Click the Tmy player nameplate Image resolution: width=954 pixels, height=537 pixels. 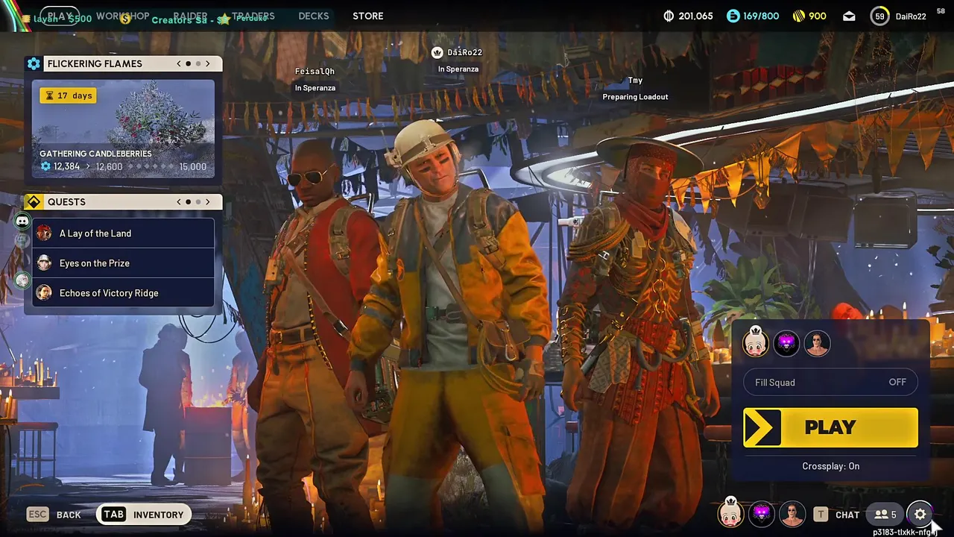click(x=635, y=81)
